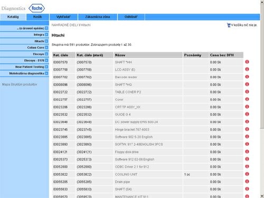
Task: Click red info icon for Drain pipe
Action: [247, 182]
